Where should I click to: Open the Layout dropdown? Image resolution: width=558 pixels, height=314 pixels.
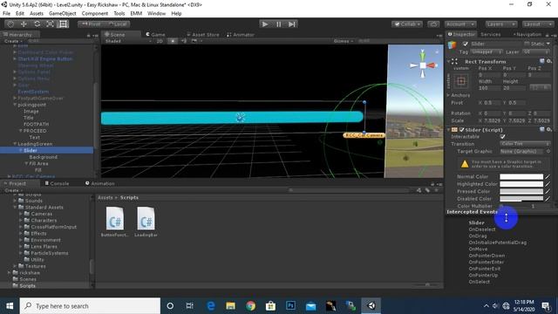pos(537,24)
